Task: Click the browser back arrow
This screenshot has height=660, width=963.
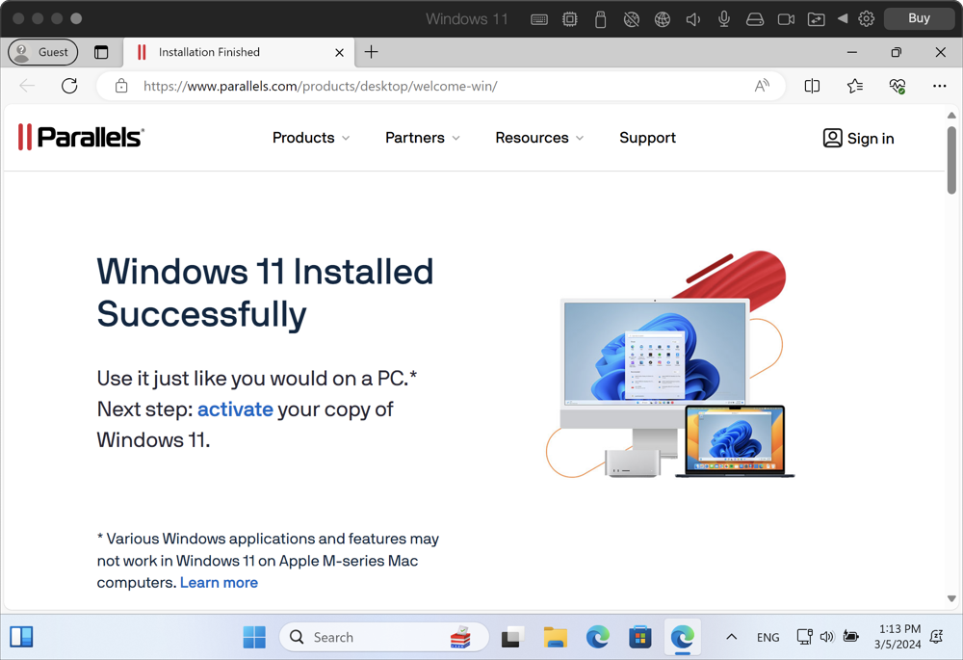Action: 28,86
